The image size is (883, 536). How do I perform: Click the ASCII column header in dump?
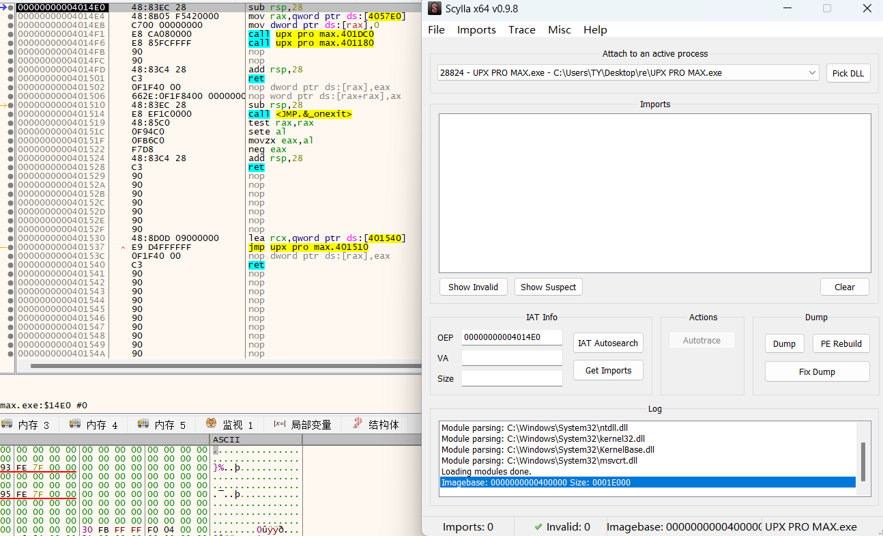click(x=256, y=439)
